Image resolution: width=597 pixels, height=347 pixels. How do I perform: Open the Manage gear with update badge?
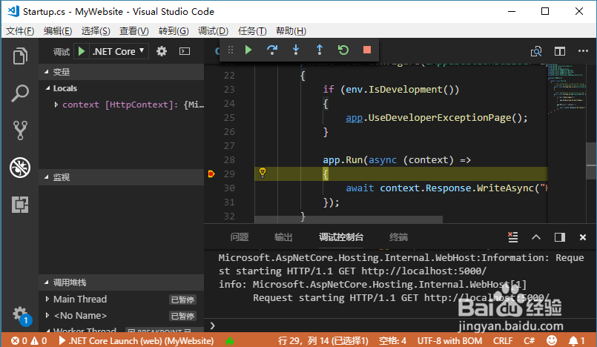coord(21,315)
